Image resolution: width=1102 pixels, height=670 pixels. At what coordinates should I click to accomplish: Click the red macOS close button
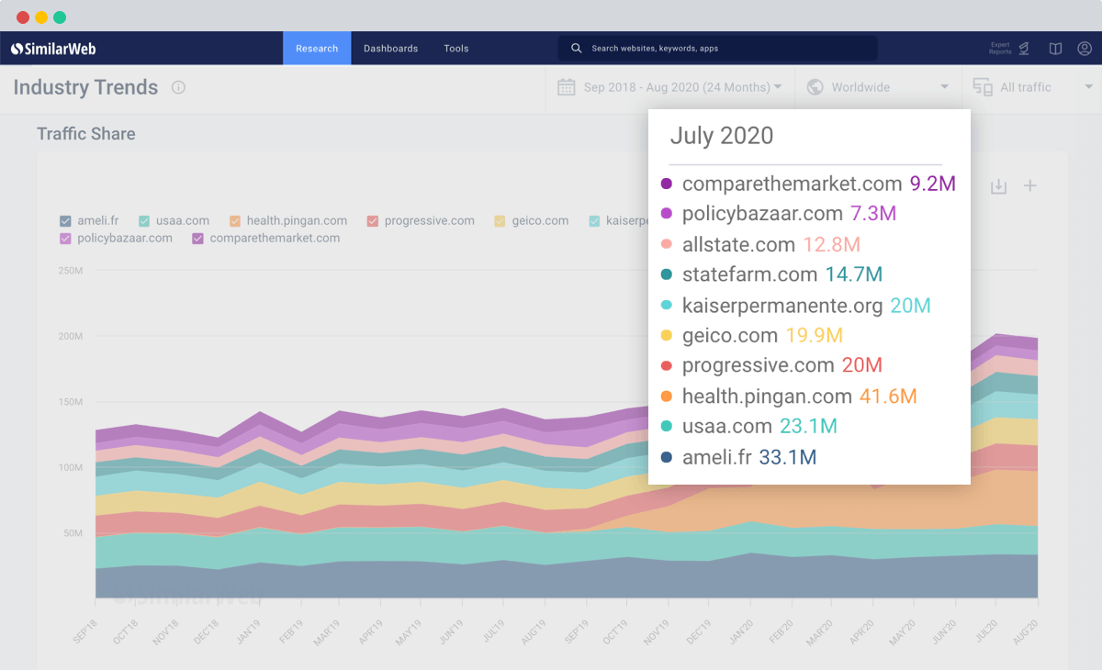pyautogui.click(x=23, y=17)
